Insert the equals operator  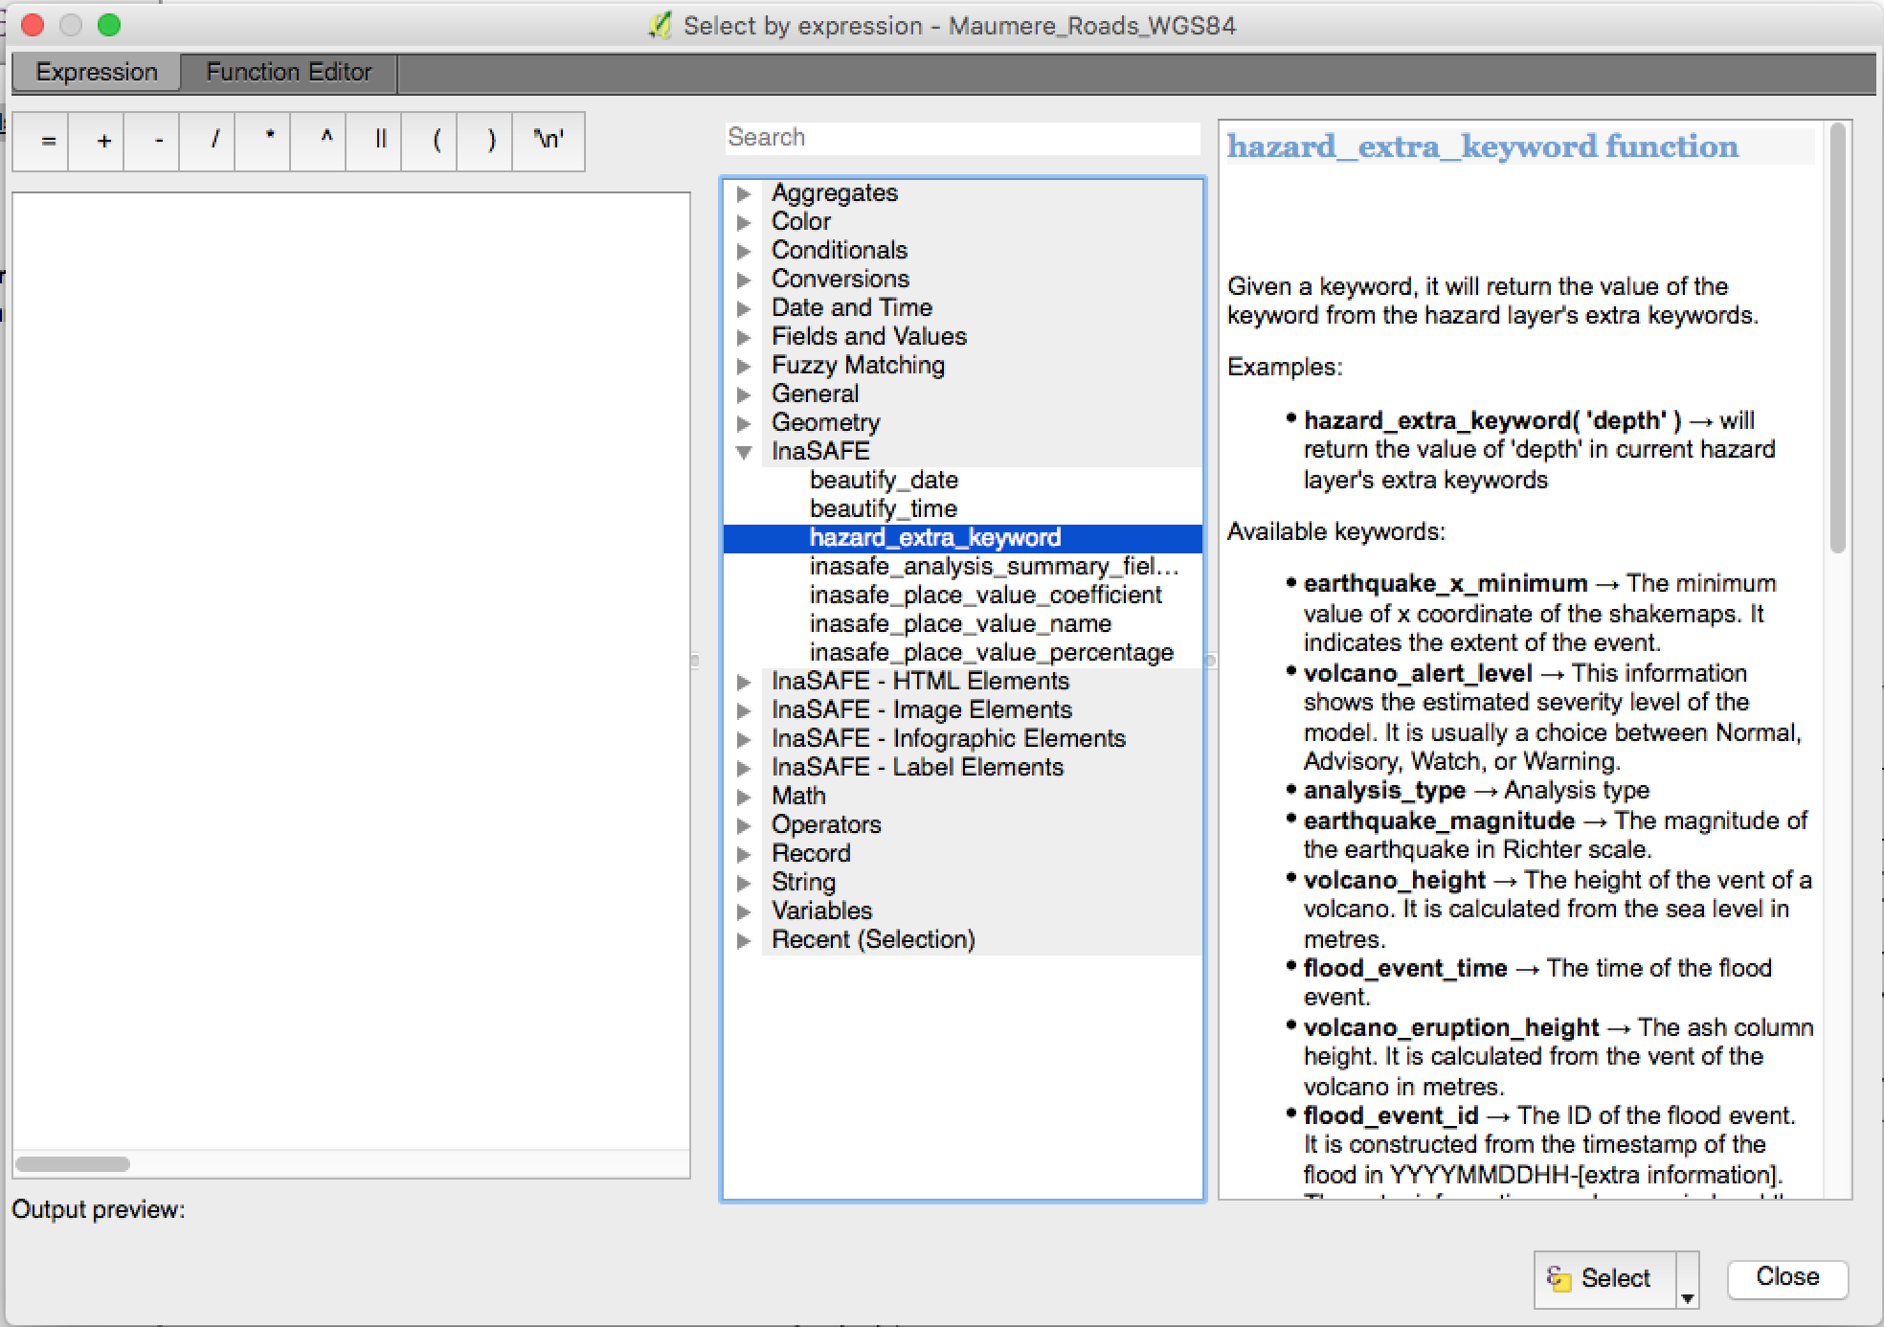click(41, 142)
